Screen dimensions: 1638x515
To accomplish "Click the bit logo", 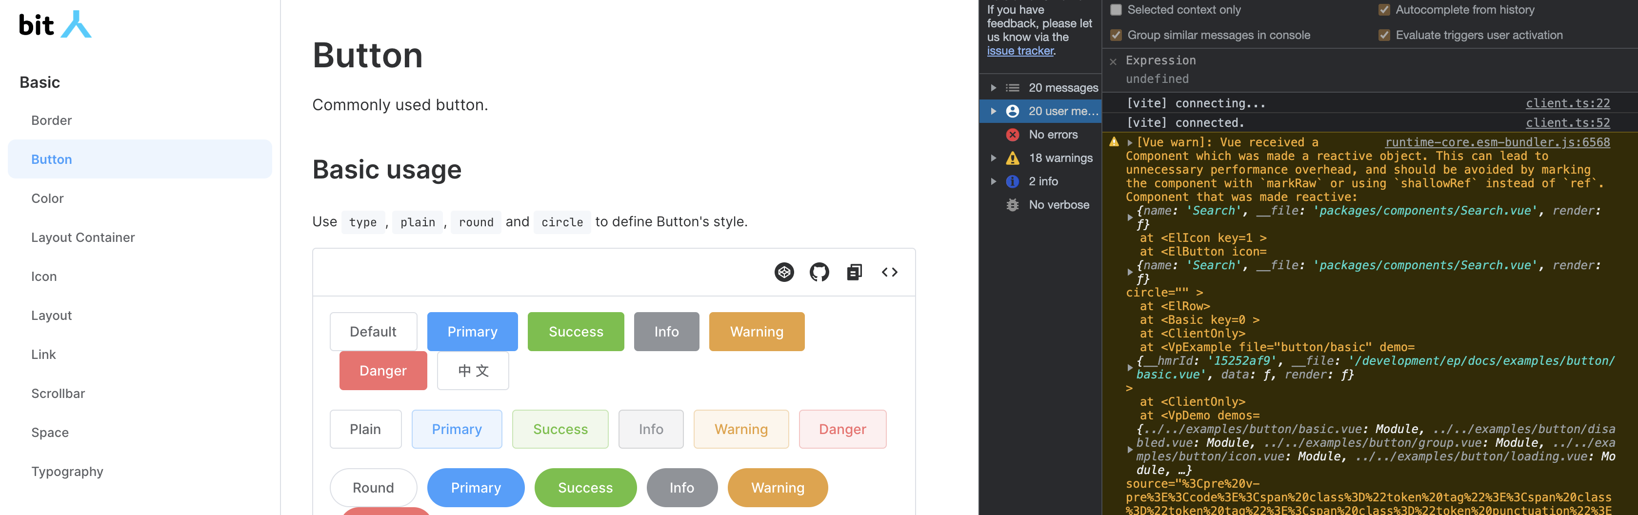I will (x=55, y=25).
